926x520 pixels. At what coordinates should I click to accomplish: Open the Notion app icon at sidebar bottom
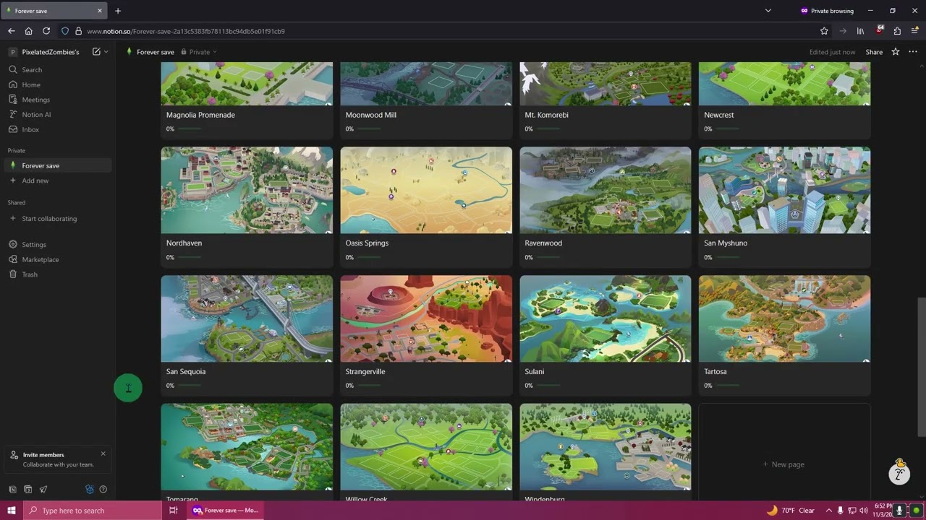[12, 489]
